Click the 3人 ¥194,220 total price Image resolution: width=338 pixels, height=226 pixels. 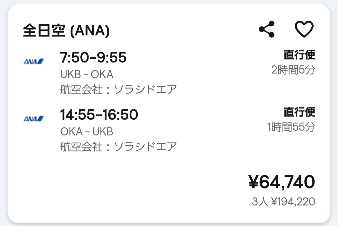click(x=284, y=202)
